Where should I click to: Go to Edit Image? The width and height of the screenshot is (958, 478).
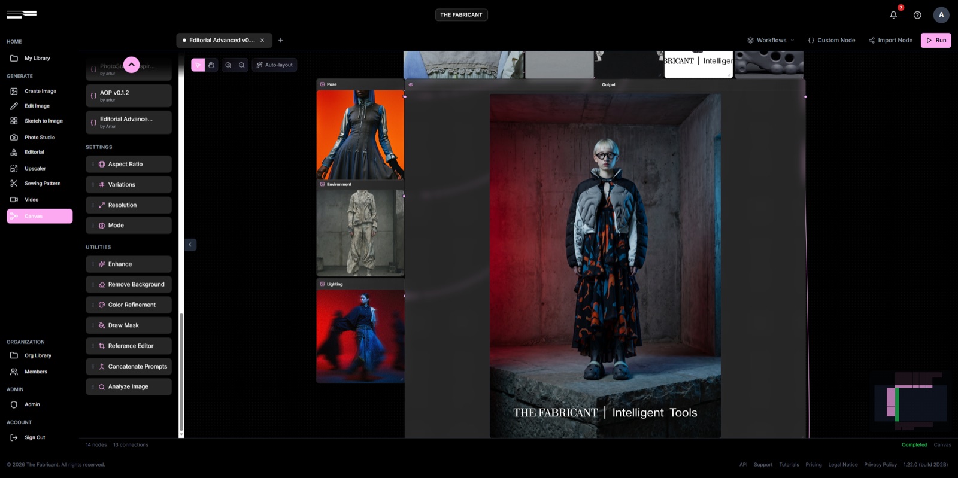click(37, 106)
